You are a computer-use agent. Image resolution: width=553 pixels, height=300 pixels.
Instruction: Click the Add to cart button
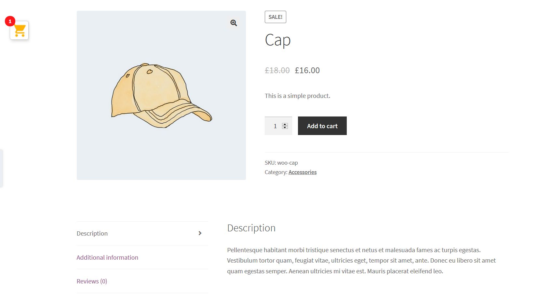click(322, 126)
